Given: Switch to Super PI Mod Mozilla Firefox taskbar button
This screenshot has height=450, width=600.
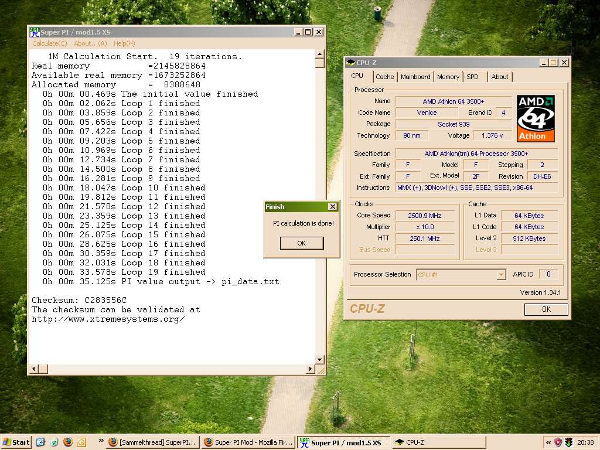Looking at the screenshot, I should (x=248, y=442).
